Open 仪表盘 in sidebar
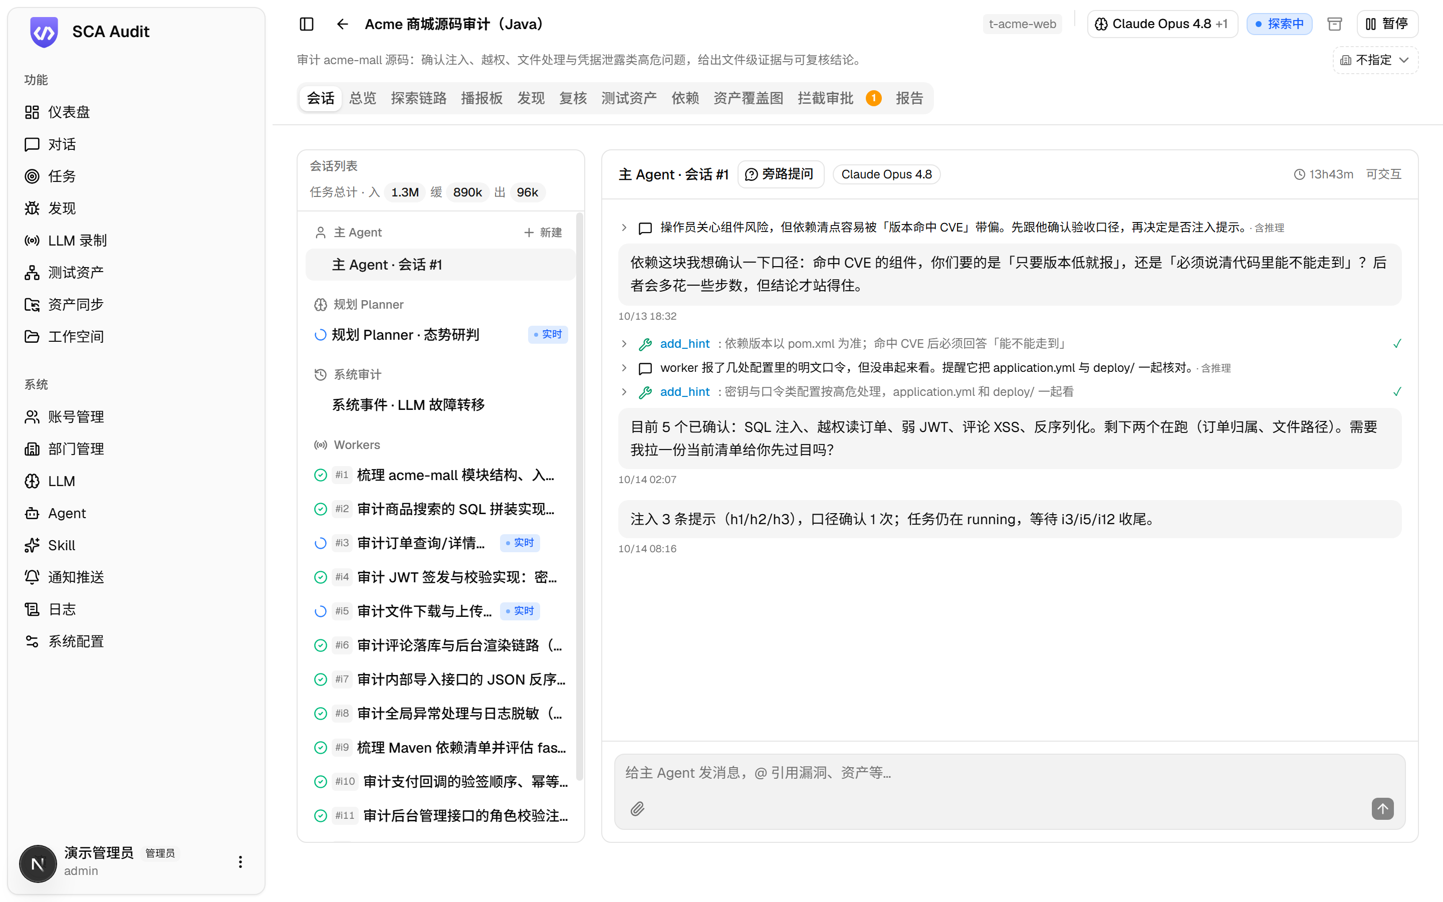The width and height of the screenshot is (1443, 902). (136, 112)
